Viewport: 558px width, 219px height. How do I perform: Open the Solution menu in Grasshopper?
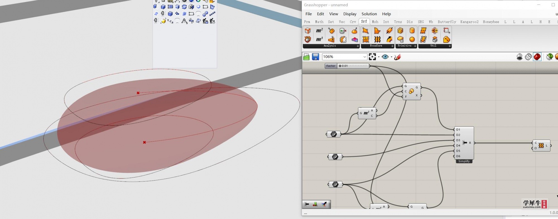pyautogui.click(x=369, y=14)
